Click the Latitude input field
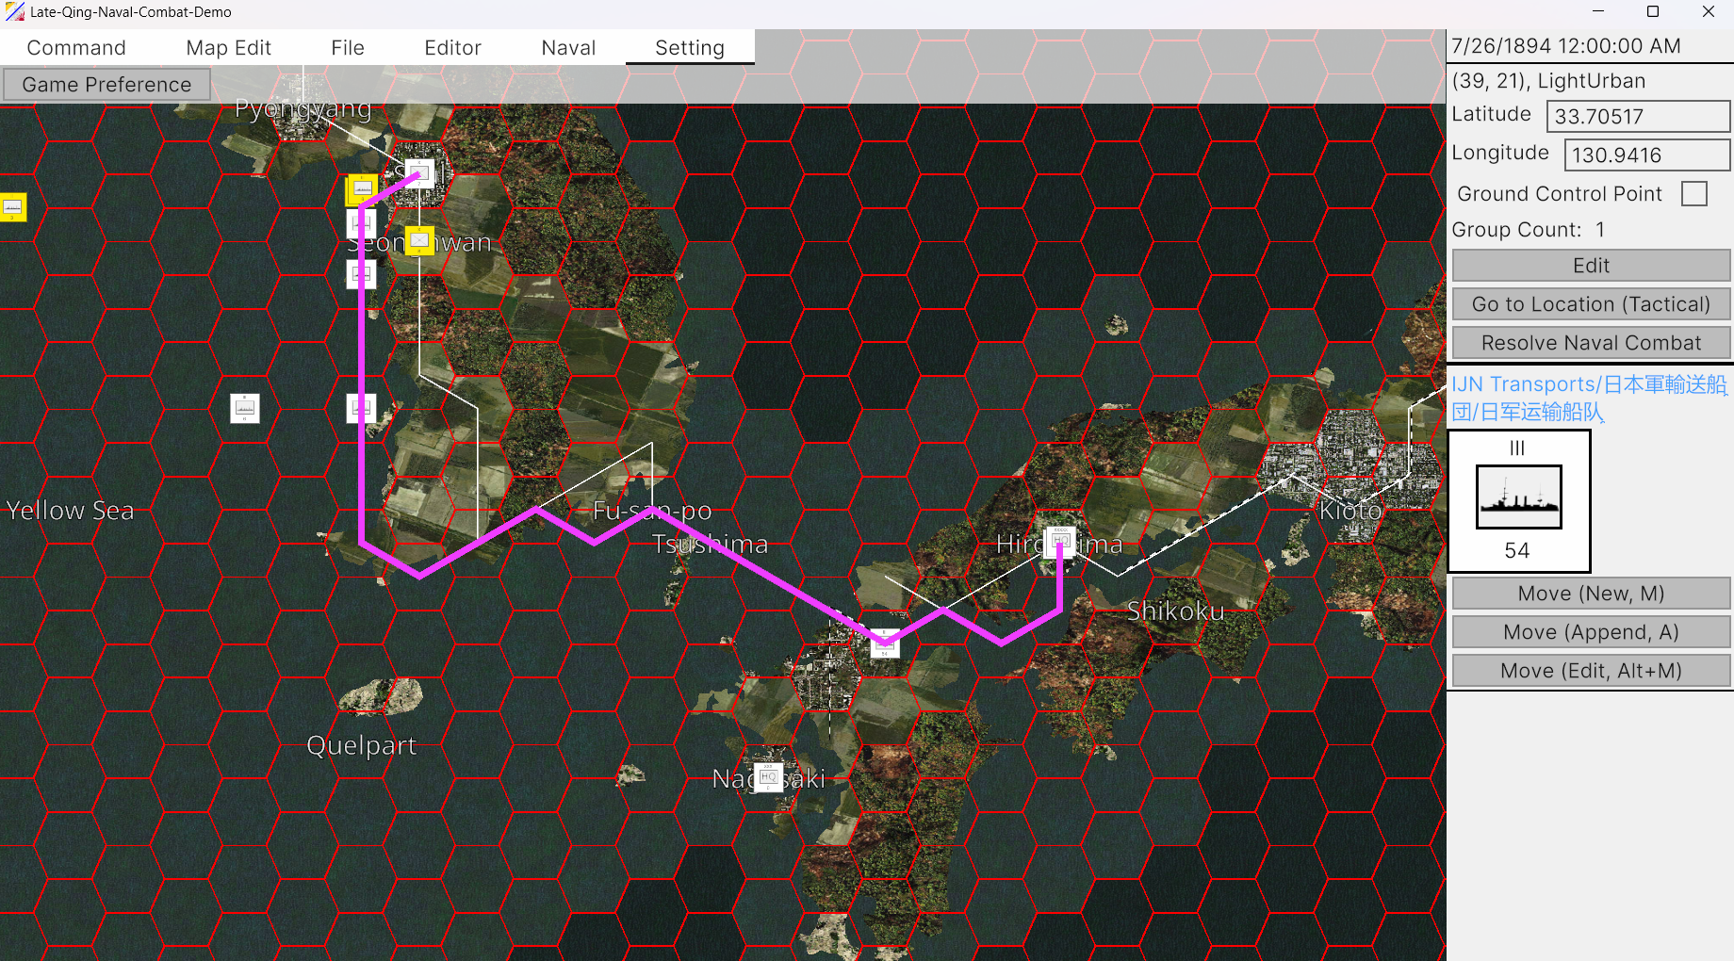Viewport: 1734px width, 961px height. [1638, 117]
